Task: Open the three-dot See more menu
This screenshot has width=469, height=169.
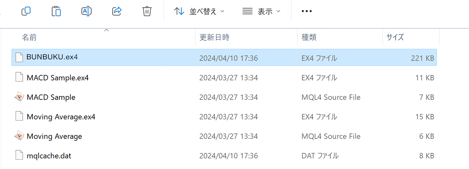Action: (x=307, y=11)
